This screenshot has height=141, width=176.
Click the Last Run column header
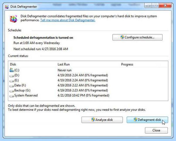point(64,64)
